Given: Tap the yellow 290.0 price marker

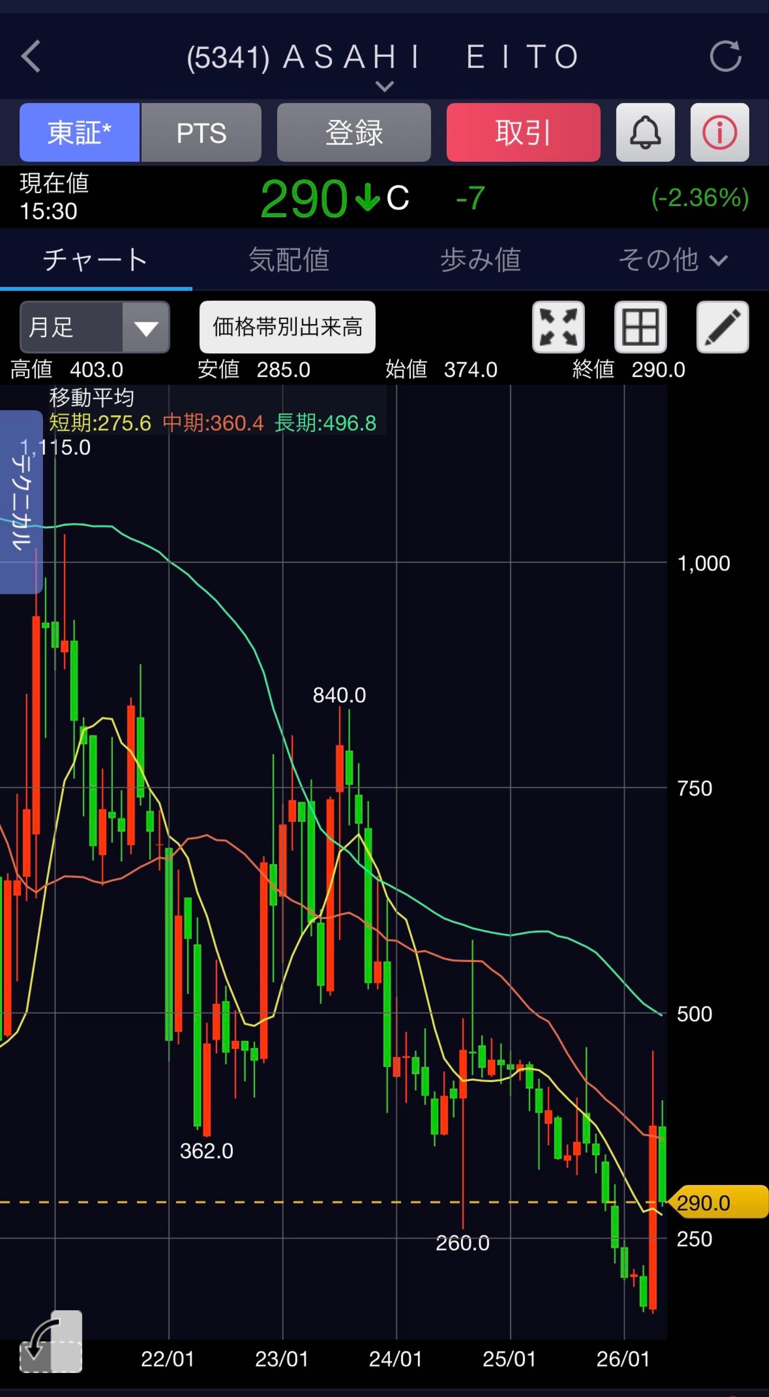Looking at the screenshot, I should (x=719, y=1202).
